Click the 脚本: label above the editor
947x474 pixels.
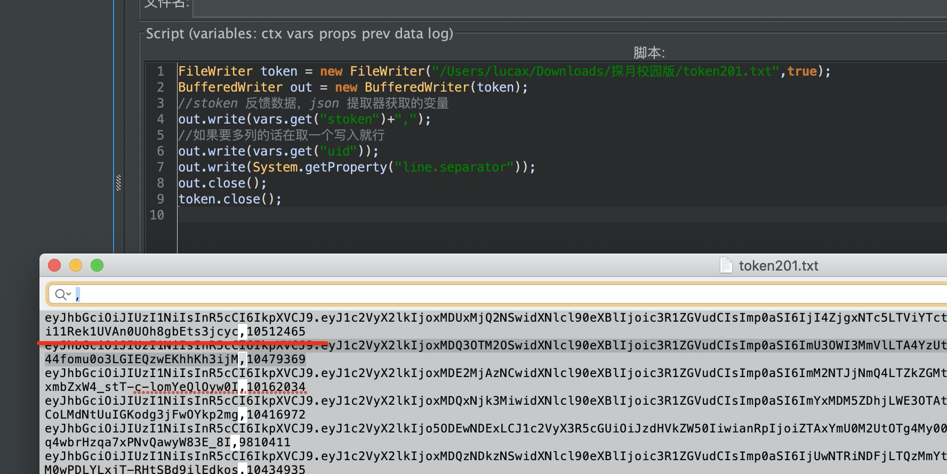(649, 53)
